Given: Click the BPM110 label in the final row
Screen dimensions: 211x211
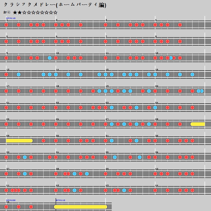Looking at the screenshot, I should (61, 200).
